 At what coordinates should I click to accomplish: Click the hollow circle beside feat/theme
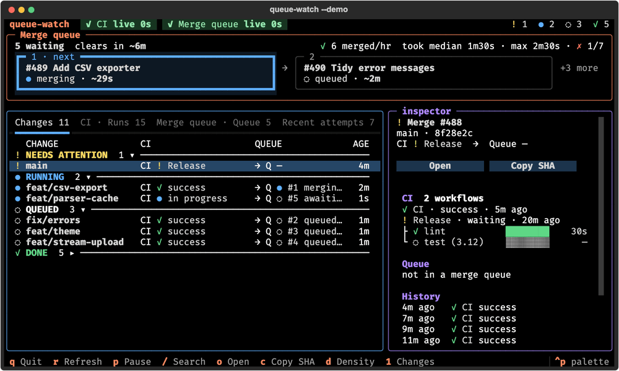[x=18, y=232]
